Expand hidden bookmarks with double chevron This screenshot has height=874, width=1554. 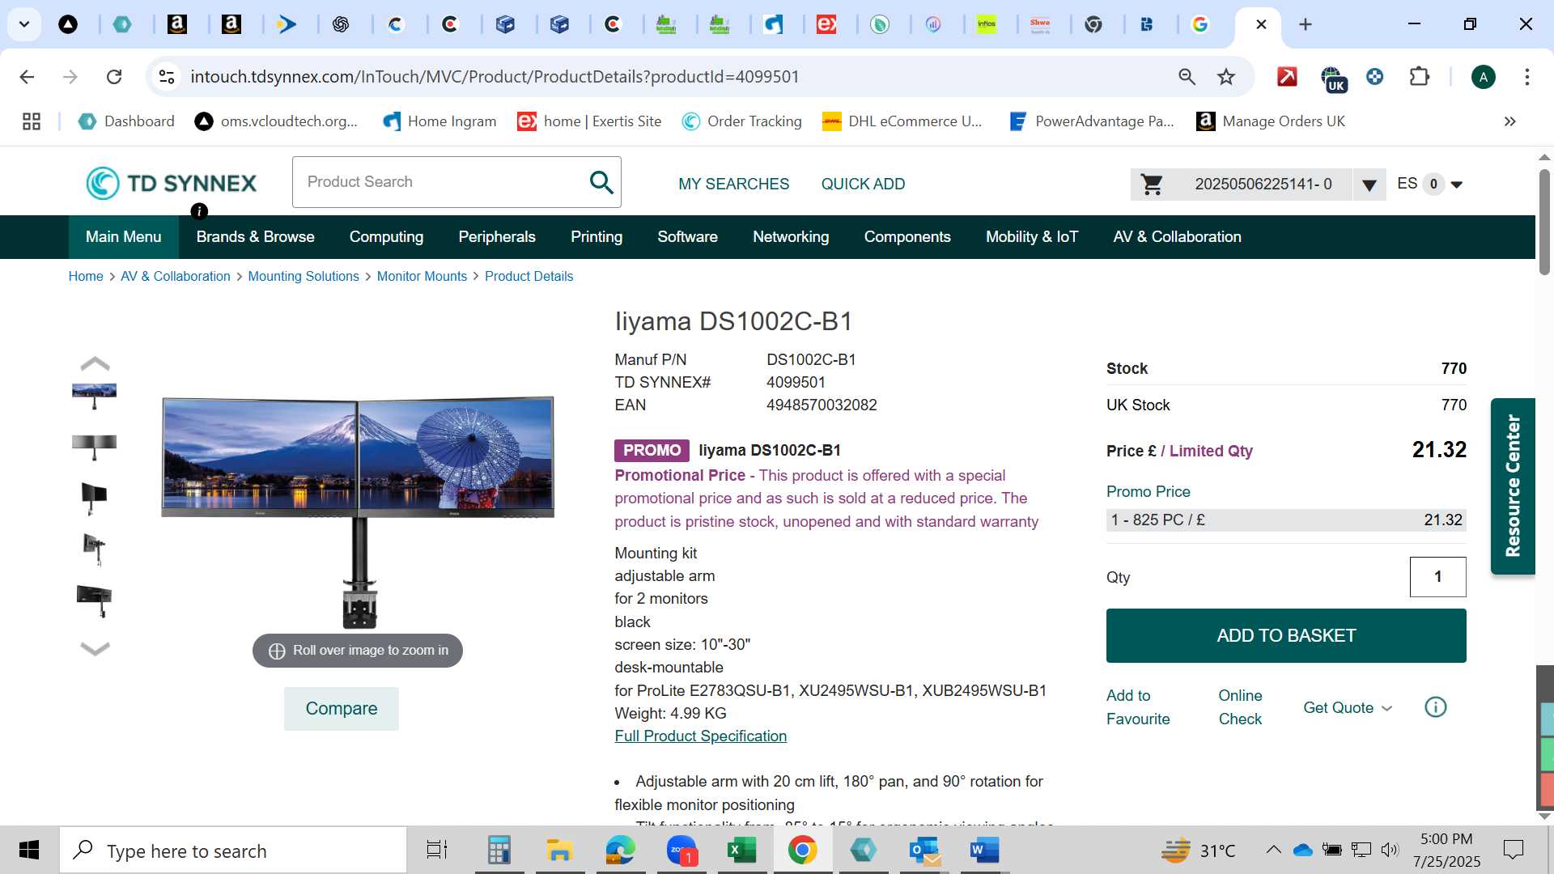click(1509, 121)
